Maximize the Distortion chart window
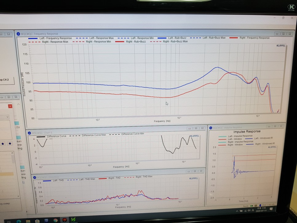This screenshot has width=297, height=223. tap(195, 171)
